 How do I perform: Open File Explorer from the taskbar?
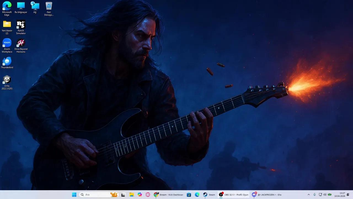(x=132, y=195)
